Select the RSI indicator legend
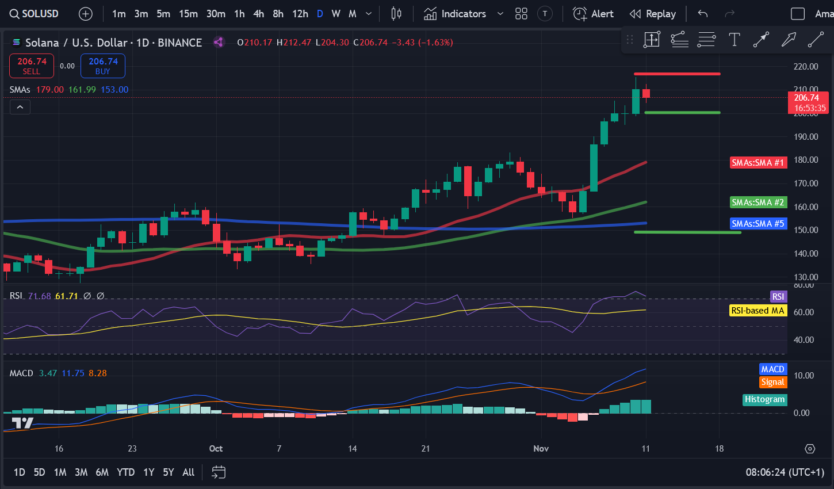The image size is (834, 489). click(x=16, y=296)
